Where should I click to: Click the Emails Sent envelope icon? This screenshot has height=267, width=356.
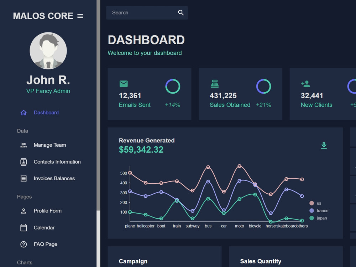click(x=124, y=84)
